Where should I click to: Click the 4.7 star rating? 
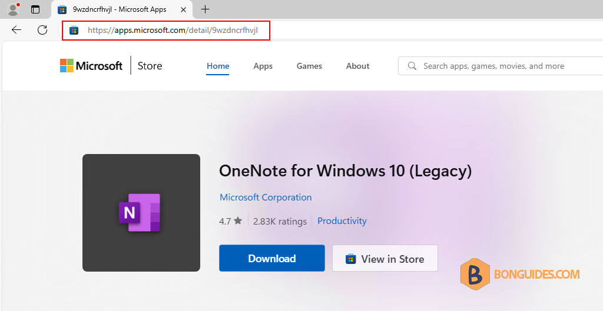coord(230,221)
